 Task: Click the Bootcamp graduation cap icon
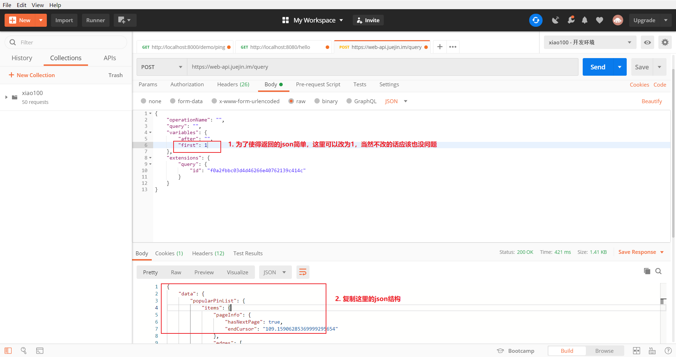tap(500, 351)
